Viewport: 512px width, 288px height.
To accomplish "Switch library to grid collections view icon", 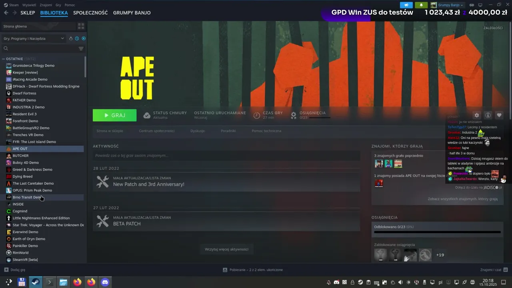I will click(x=81, y=26).
